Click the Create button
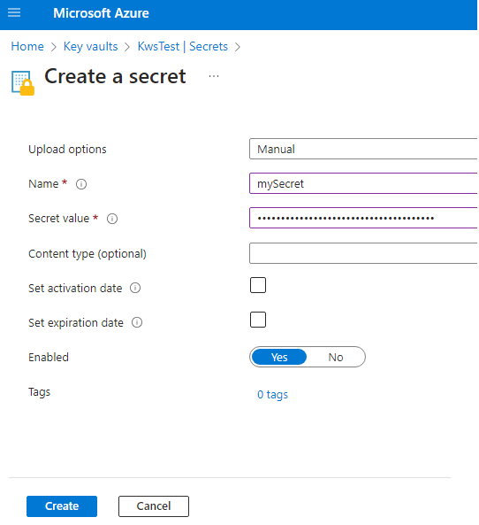This screenshot has width=479, height=525. [x=62, y=506]
